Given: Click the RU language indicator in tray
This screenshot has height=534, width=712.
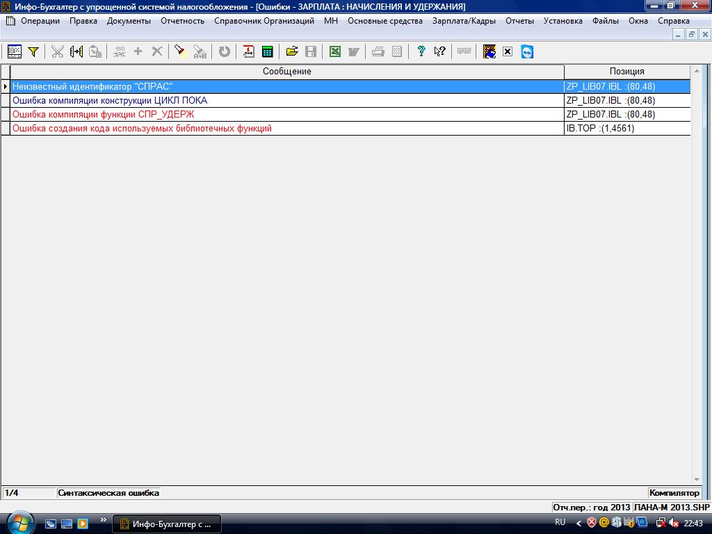Looking at the screenshot, I should click(560, 522).
